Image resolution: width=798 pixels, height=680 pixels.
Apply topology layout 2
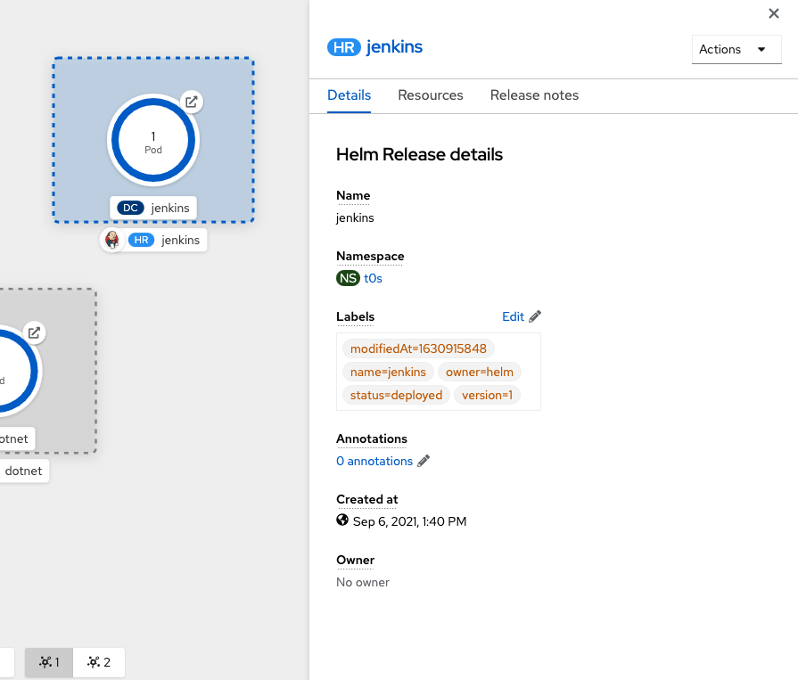coord(99,662)
